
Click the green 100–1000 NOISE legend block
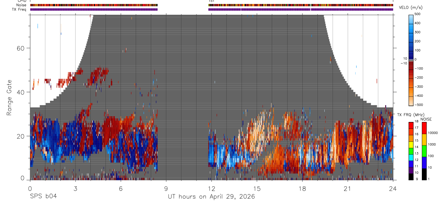(x=424, y=151)
